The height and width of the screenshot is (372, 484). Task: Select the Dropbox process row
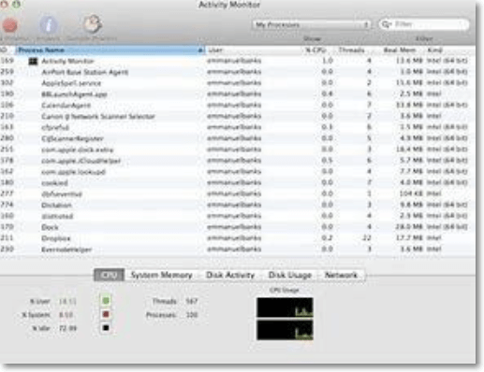pos(237,238)
